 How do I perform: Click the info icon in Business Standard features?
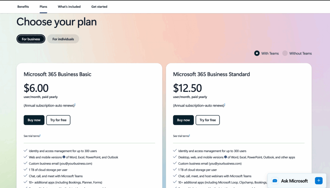(x=226, y=157)
